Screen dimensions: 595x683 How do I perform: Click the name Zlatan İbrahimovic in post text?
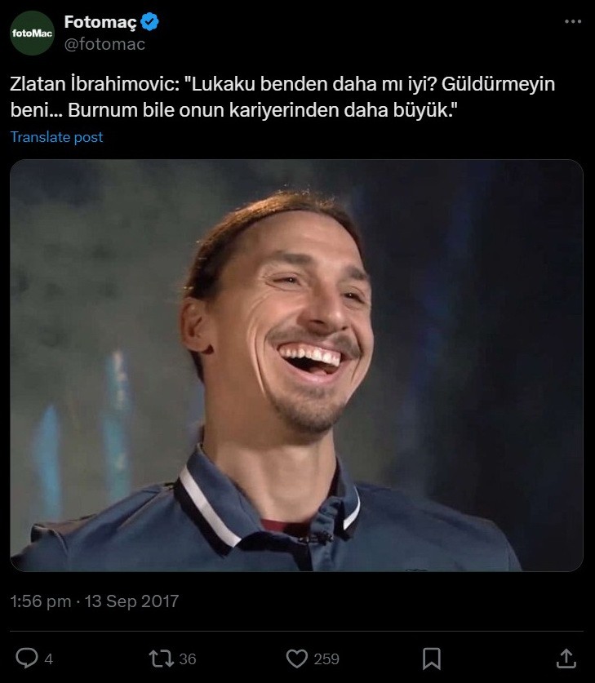(95, 84)
